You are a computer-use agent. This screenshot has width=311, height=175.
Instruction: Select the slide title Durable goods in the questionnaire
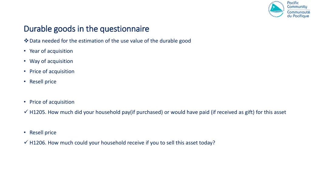pyautogui.click(x=87, y=29)
